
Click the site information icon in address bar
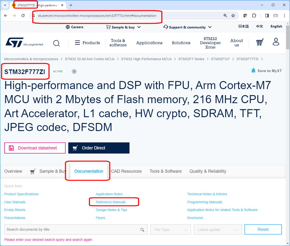tap(33, 16)
